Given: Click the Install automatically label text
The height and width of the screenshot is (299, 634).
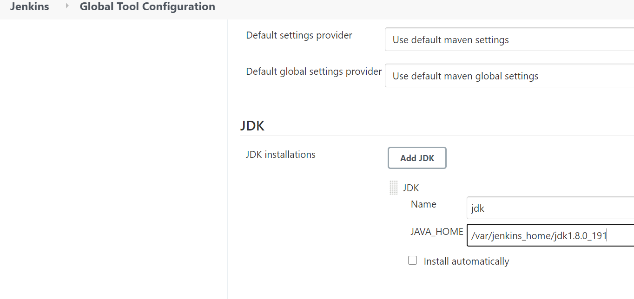Looking at the screenshot, I should (x=466, y=261).
